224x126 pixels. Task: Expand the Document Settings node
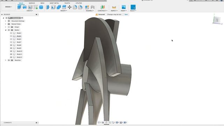click(x=6, y=21)
